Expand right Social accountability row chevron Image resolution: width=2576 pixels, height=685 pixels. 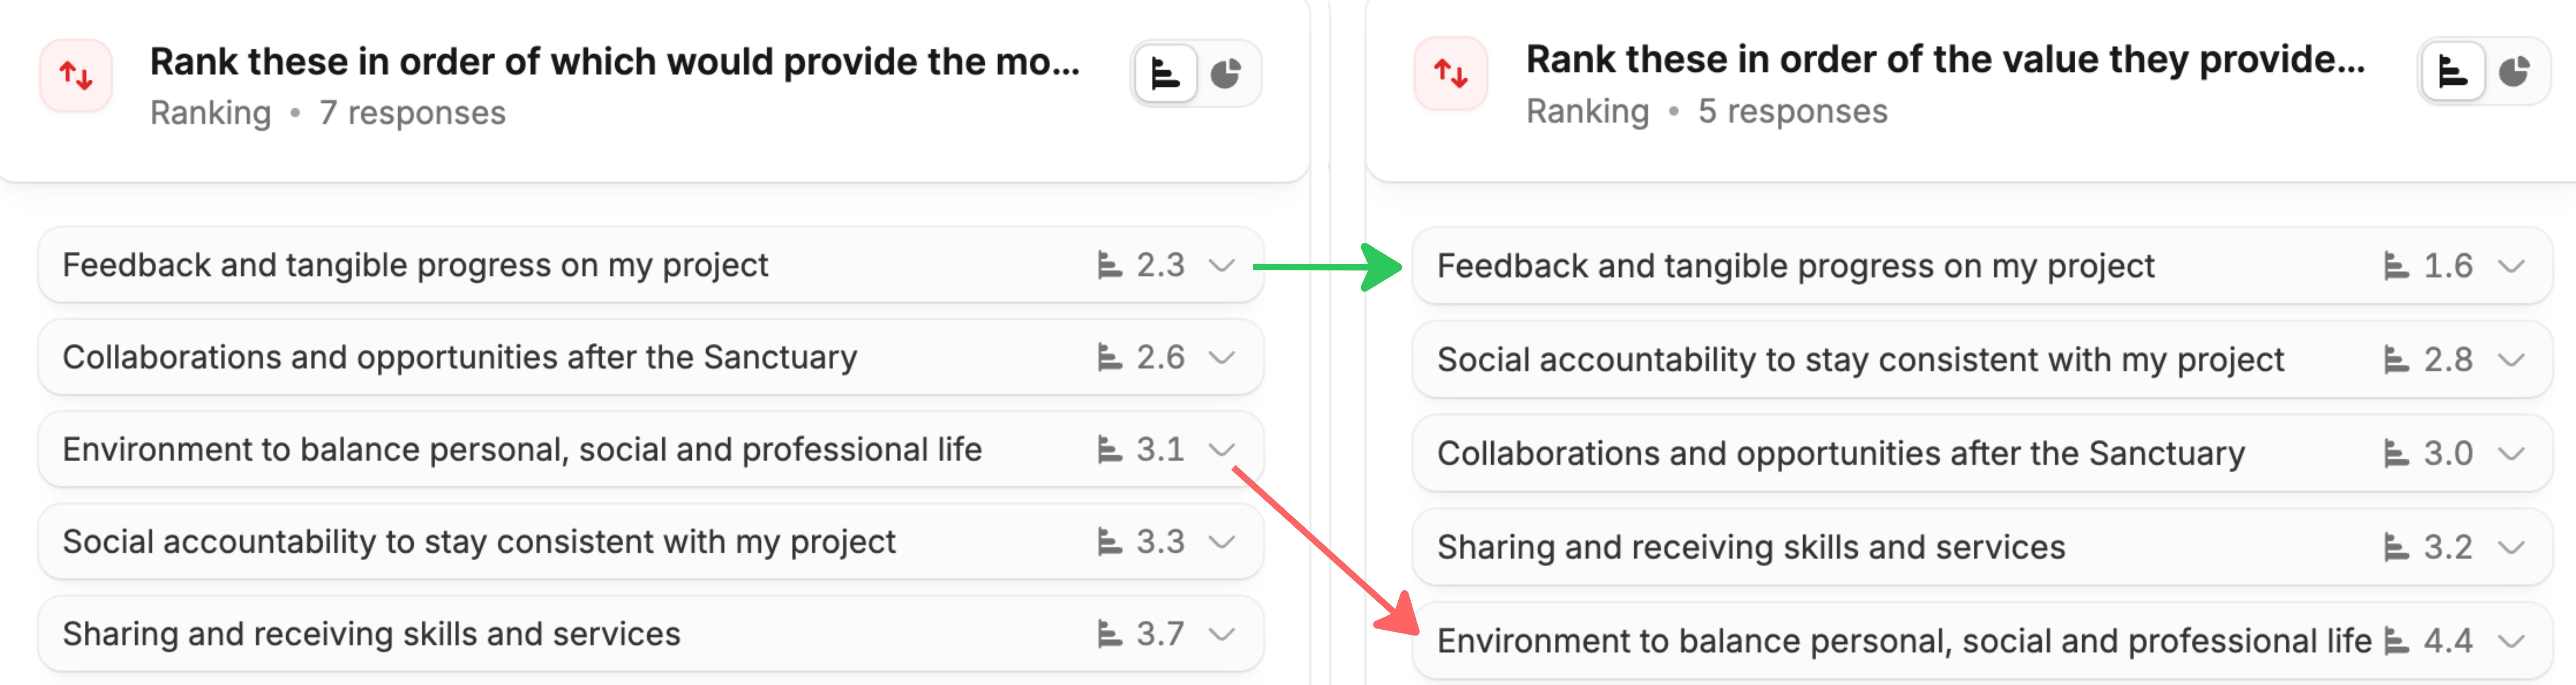point(2511,360)
